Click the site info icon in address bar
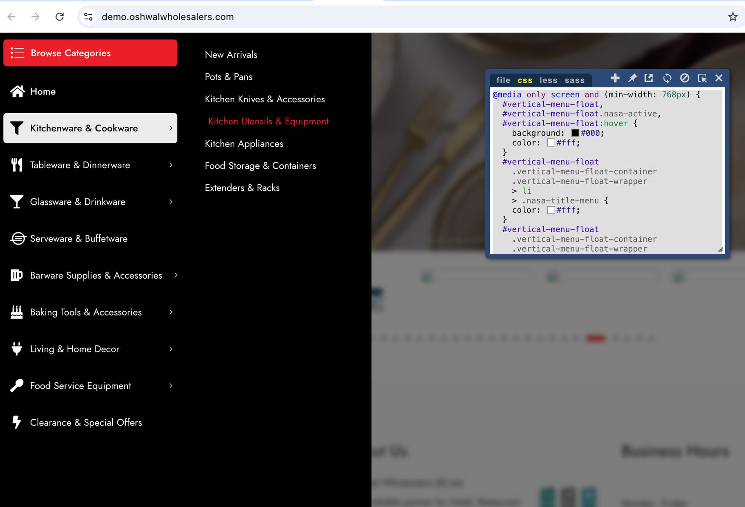This screenshot has width=745, height=507. pos(88,17)
